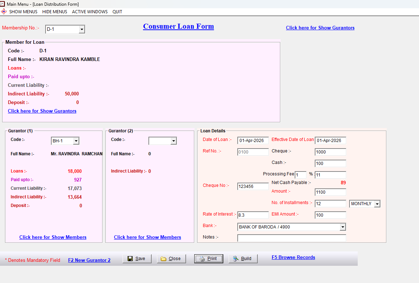Open ACTIVE WINDOWS menu

click(90, 12)
